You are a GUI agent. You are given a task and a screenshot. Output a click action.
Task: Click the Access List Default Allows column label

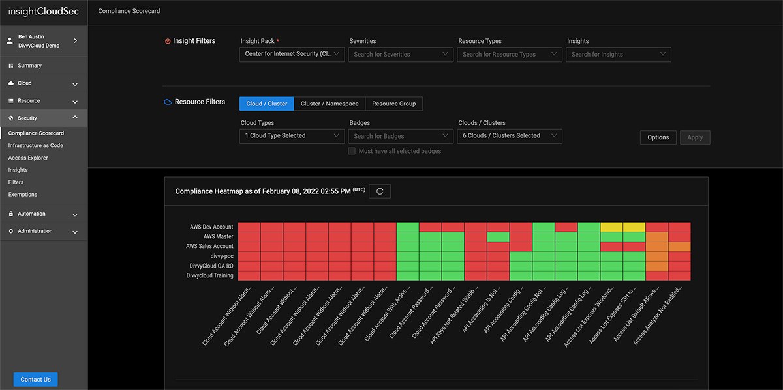click(x=635, y=314)
